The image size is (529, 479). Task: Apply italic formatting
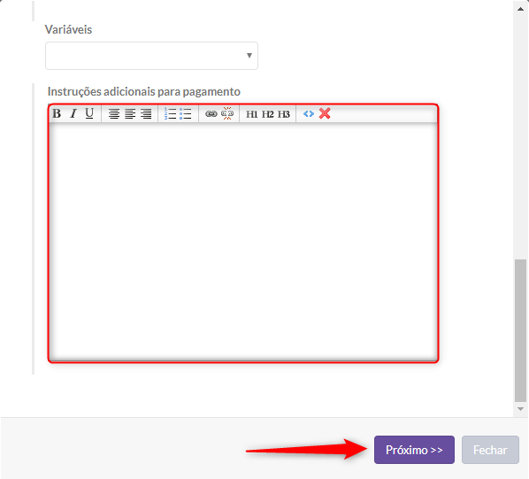click(x=73, y=113)
